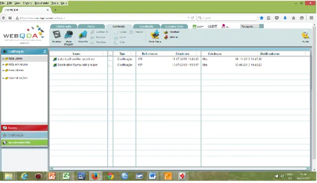The height and width of the screenshot is (183, 317).
Task: Switch to the Fontes ribbon tab
Action: 91,26
